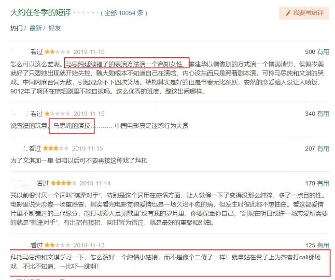The image size is (335, 280).
Task: Click the four-star rating beside 2019-11-14
Action: tap(63, 183)
